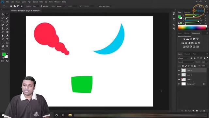Choose Add to selection mode
This screenshot has height=118, width=209.
tap(15, 6)
